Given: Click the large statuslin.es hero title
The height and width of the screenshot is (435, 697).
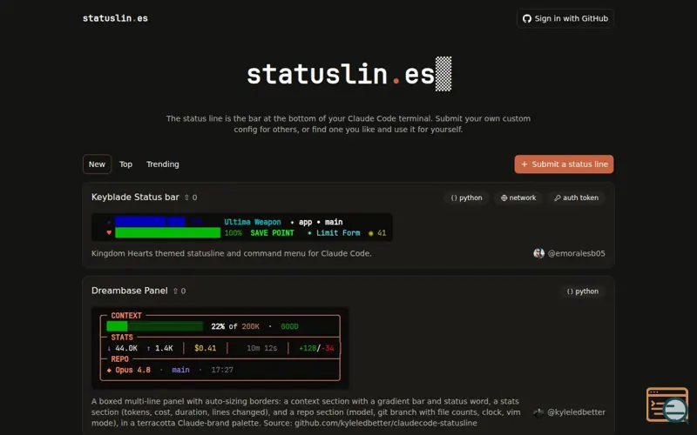Looking at the screenshot, I should click(x=349, y=74).
